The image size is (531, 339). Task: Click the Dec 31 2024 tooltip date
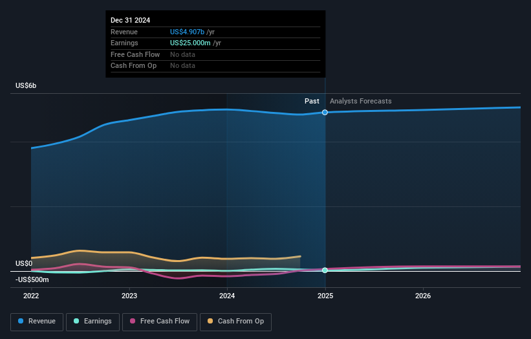pyautogui.click(x=131, y=20)
